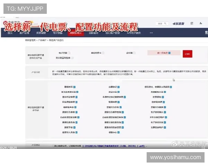
Task: Click the font size 'A' icon
Action: [201, 24]
